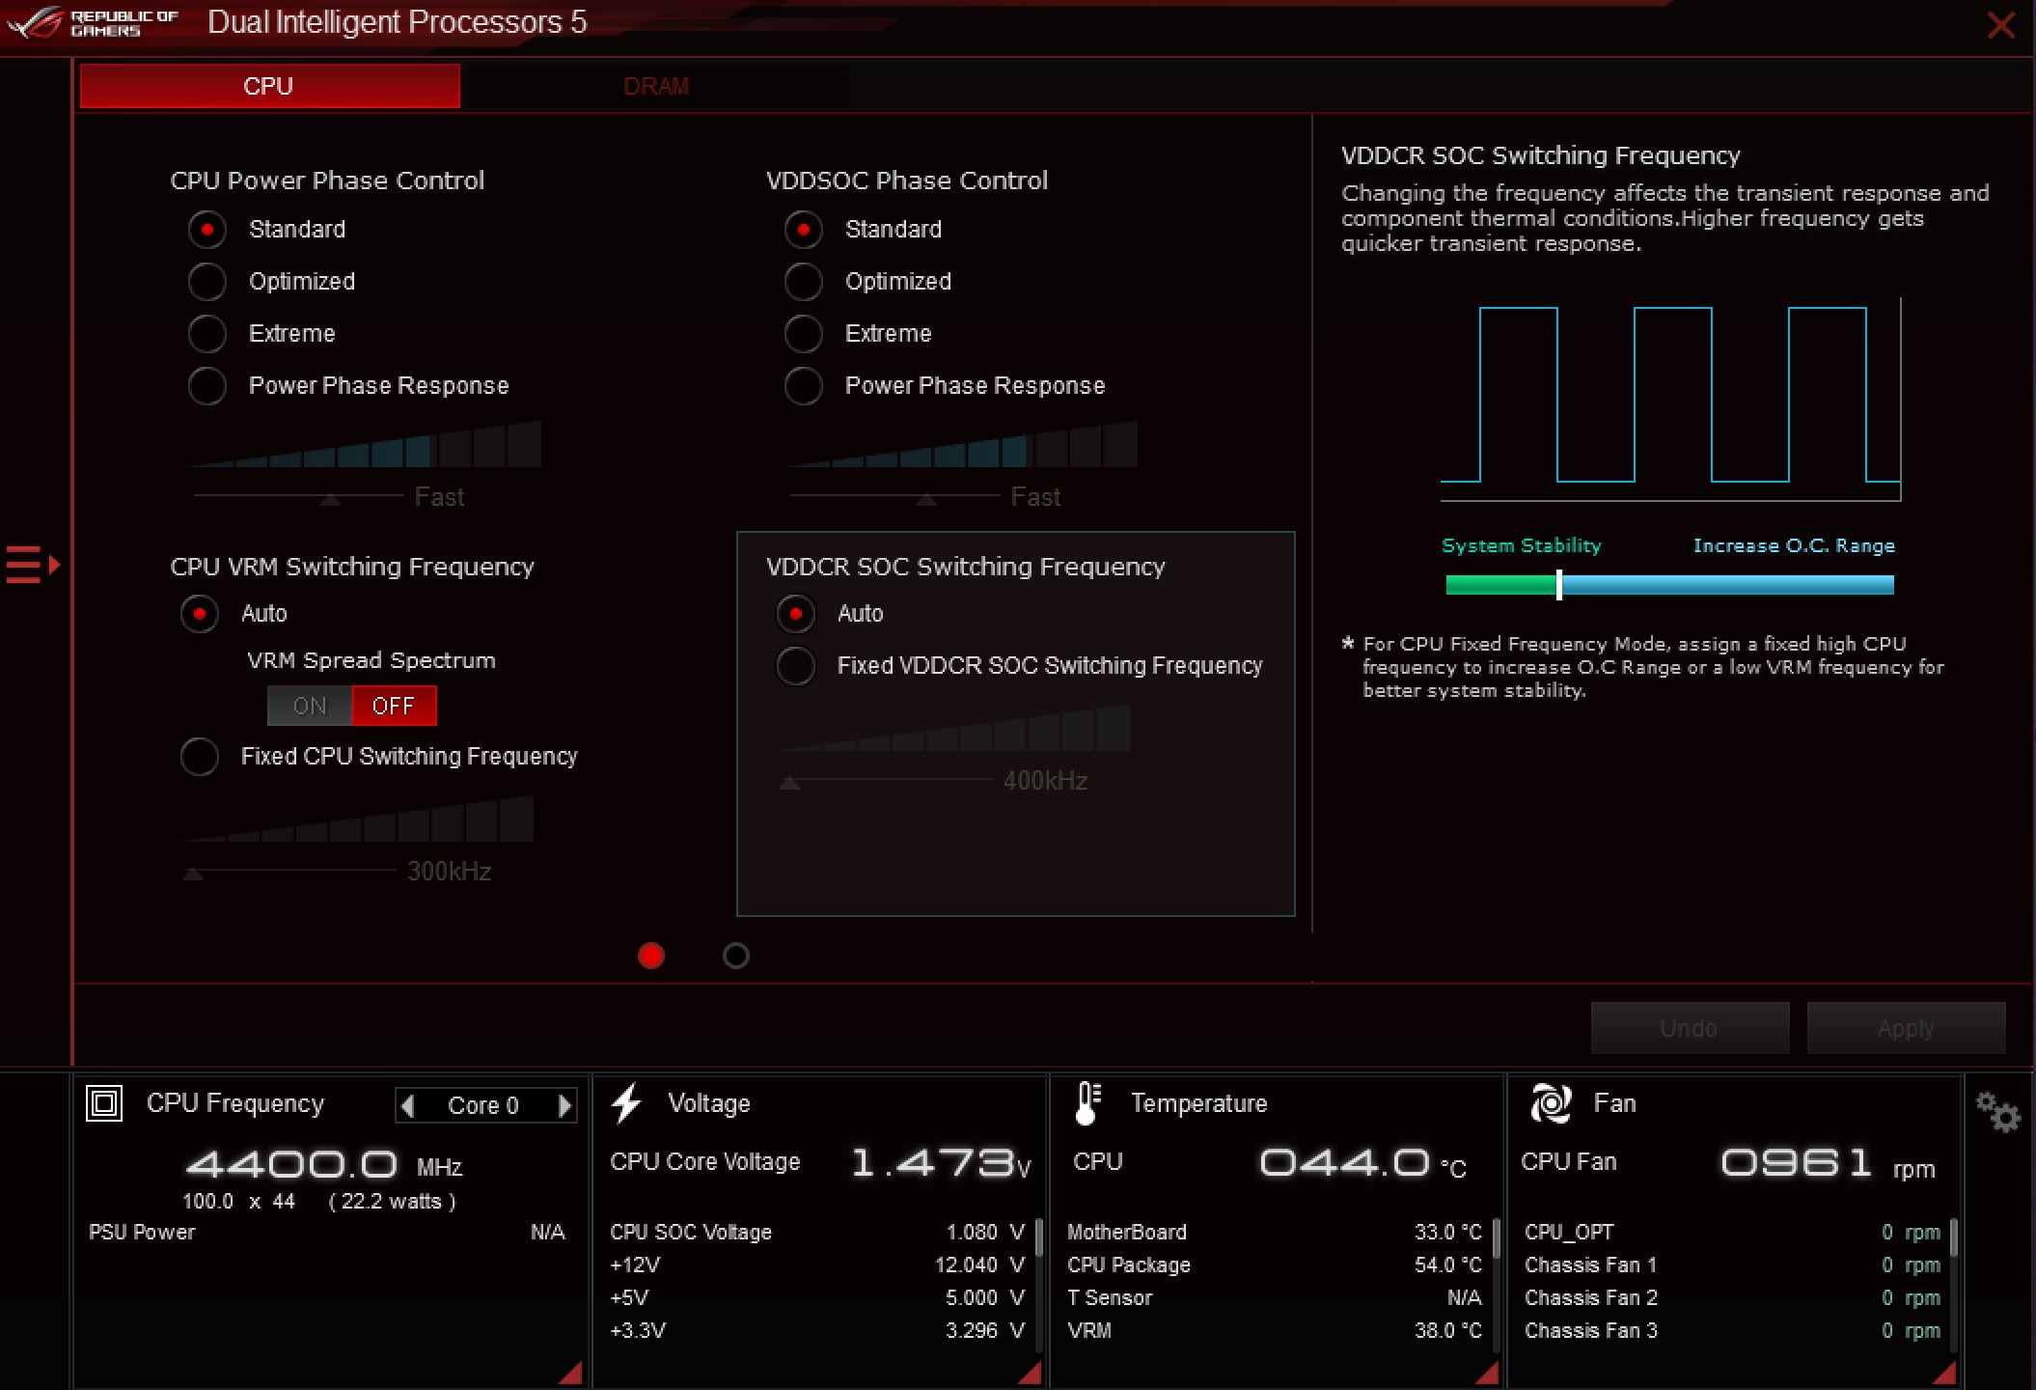Expand the CPU Frequency panel corner triangle

click(x=571, y=1373)
